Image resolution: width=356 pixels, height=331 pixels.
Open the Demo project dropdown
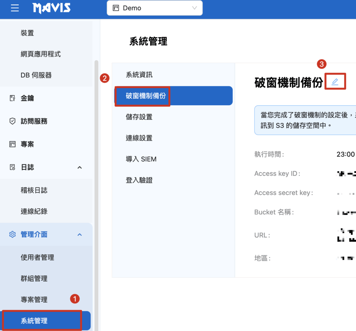pos(154,8)
